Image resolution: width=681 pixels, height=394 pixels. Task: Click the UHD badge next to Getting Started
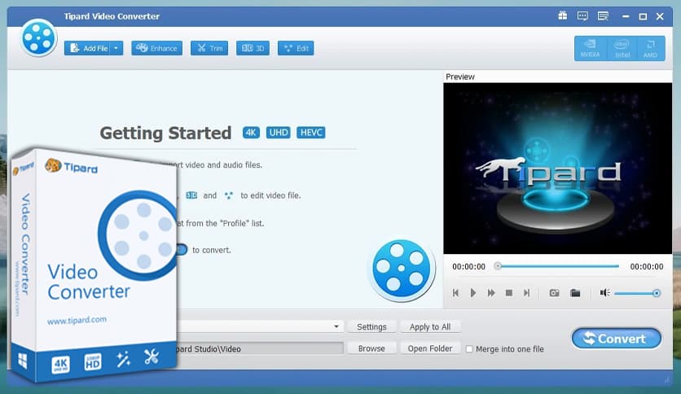click(278, 133)
